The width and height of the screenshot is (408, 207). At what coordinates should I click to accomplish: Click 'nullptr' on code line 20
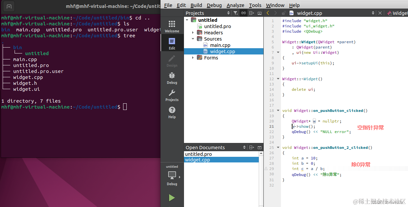(331, 121)
